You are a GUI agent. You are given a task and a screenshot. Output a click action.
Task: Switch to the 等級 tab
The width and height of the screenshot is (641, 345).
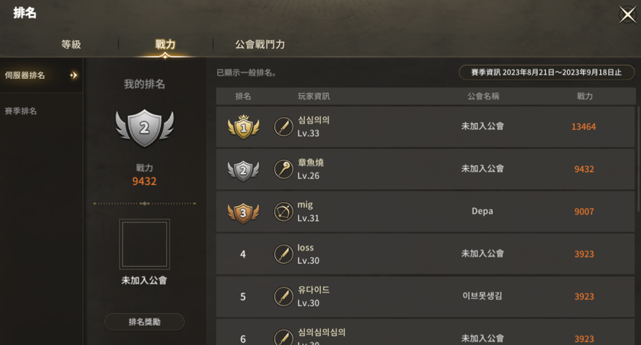point(71,44)
